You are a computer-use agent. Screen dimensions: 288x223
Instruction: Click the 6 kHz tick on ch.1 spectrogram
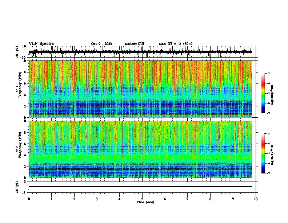coord(25,83)
